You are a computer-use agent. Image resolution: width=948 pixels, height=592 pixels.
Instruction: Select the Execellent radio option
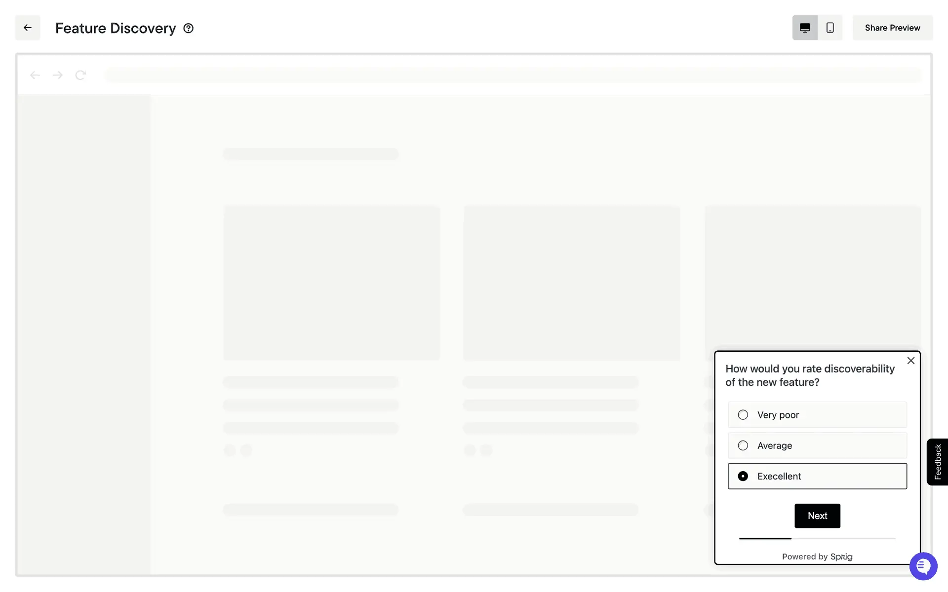tap(743, 476)
